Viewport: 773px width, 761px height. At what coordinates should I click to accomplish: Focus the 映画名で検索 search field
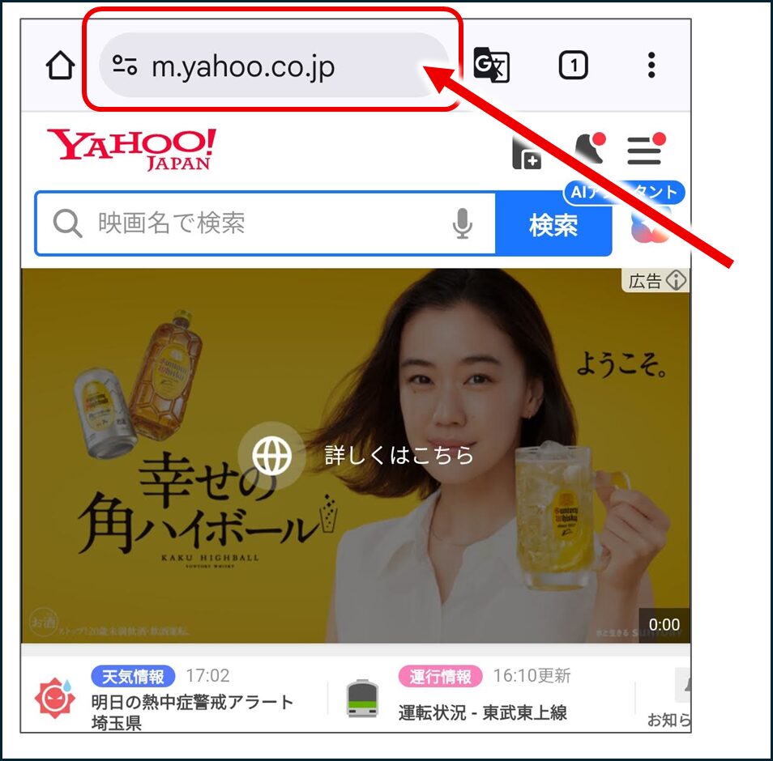point(265,223)
